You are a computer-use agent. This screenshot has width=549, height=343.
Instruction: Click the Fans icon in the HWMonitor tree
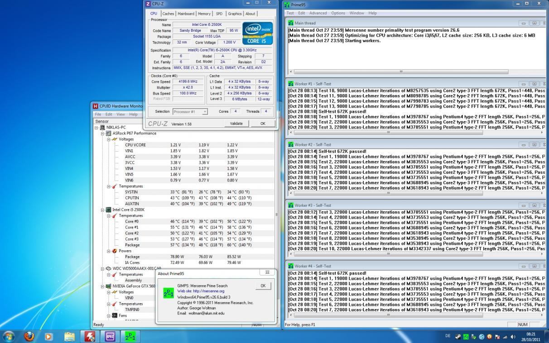(x=115, y=316)
